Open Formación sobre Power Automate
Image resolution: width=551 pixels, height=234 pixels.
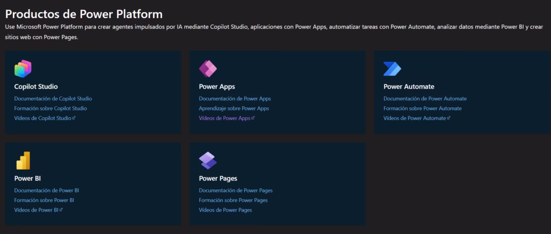pyautogui.click(x=423, y=108)
